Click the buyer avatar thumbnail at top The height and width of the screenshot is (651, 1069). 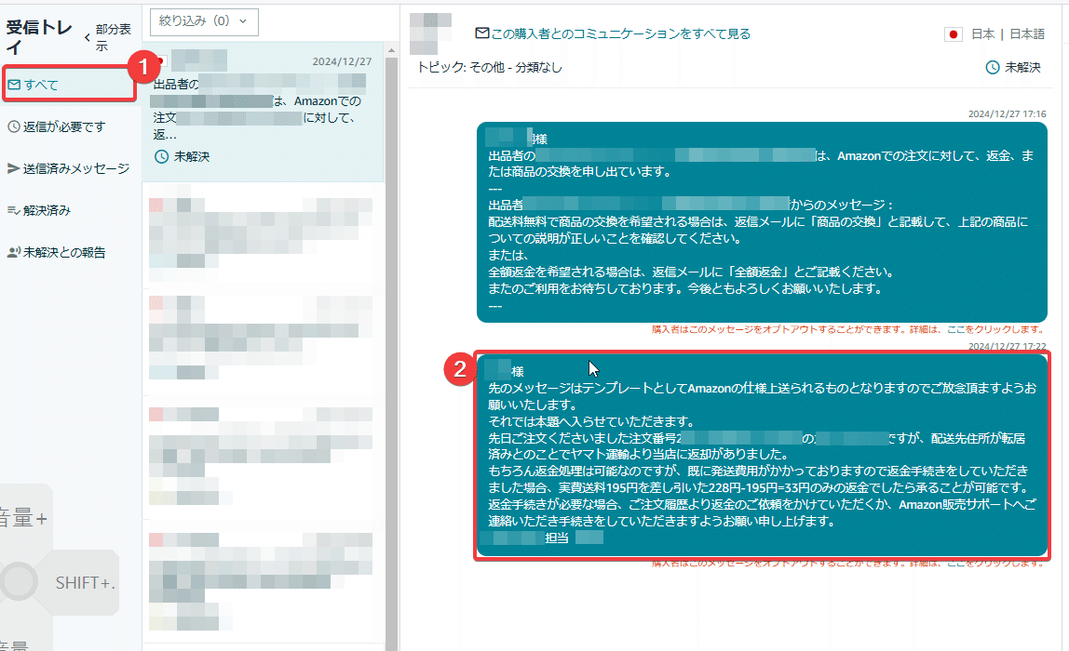pos(430,33)
